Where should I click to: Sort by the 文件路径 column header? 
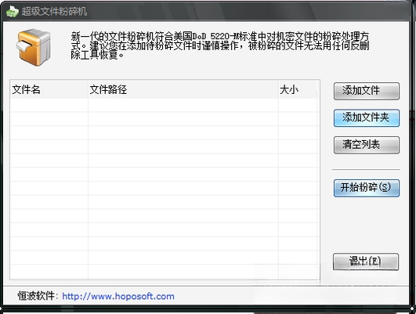click(x=183, y=89)
